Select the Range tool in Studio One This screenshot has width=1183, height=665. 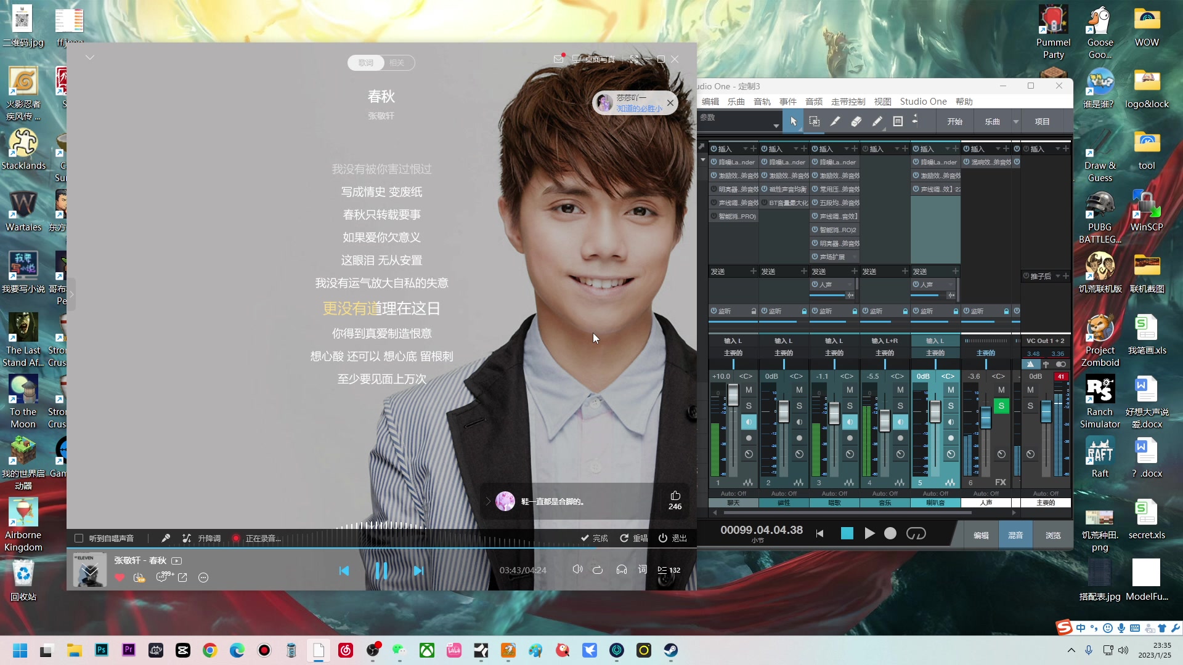click(815, 121)
